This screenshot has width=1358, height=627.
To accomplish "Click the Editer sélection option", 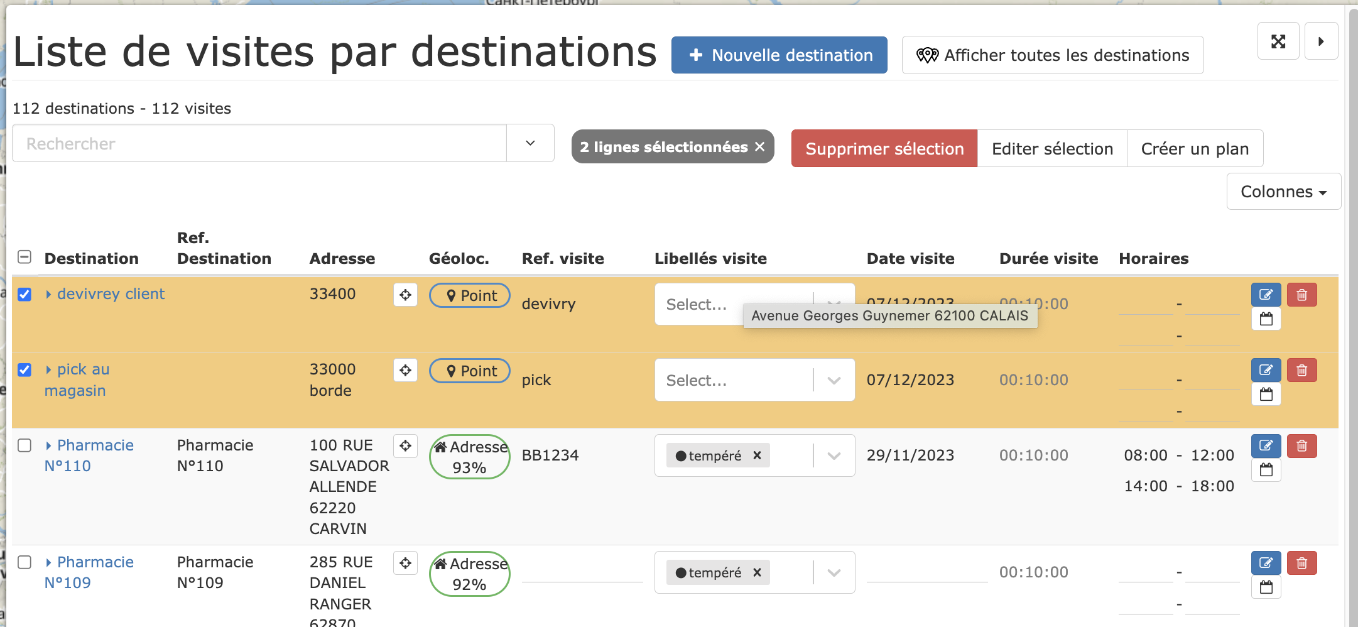I will pyautogui.click(x=1051, y=149).
